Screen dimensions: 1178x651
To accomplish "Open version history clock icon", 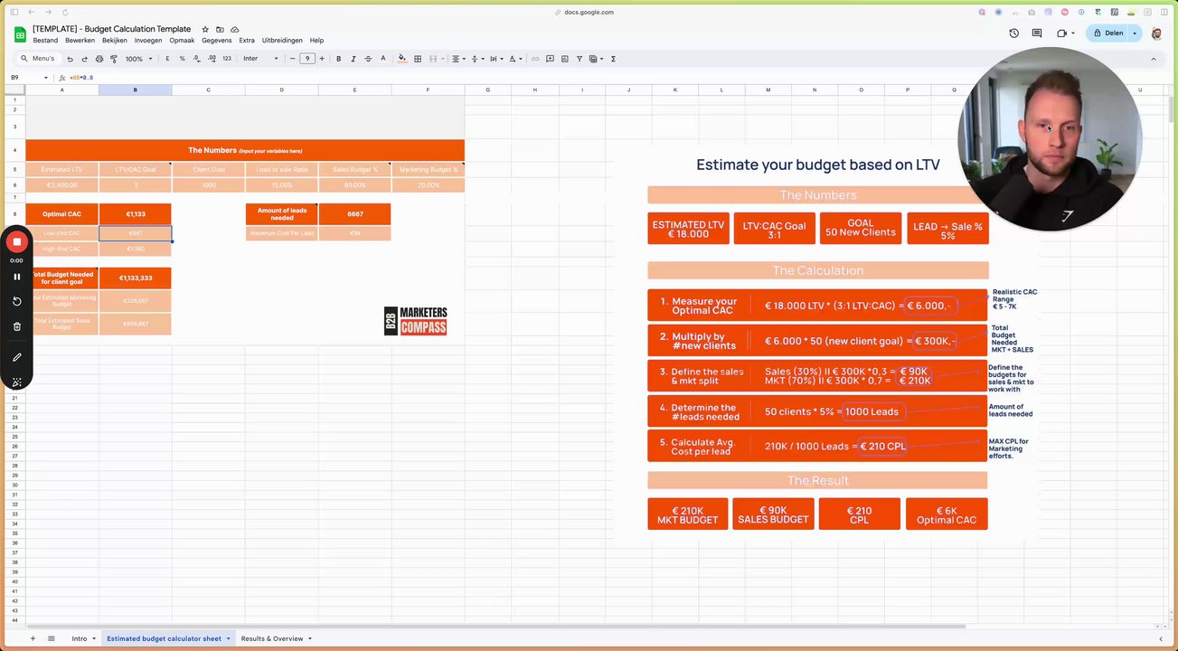I will click(x=1013, y=33).
